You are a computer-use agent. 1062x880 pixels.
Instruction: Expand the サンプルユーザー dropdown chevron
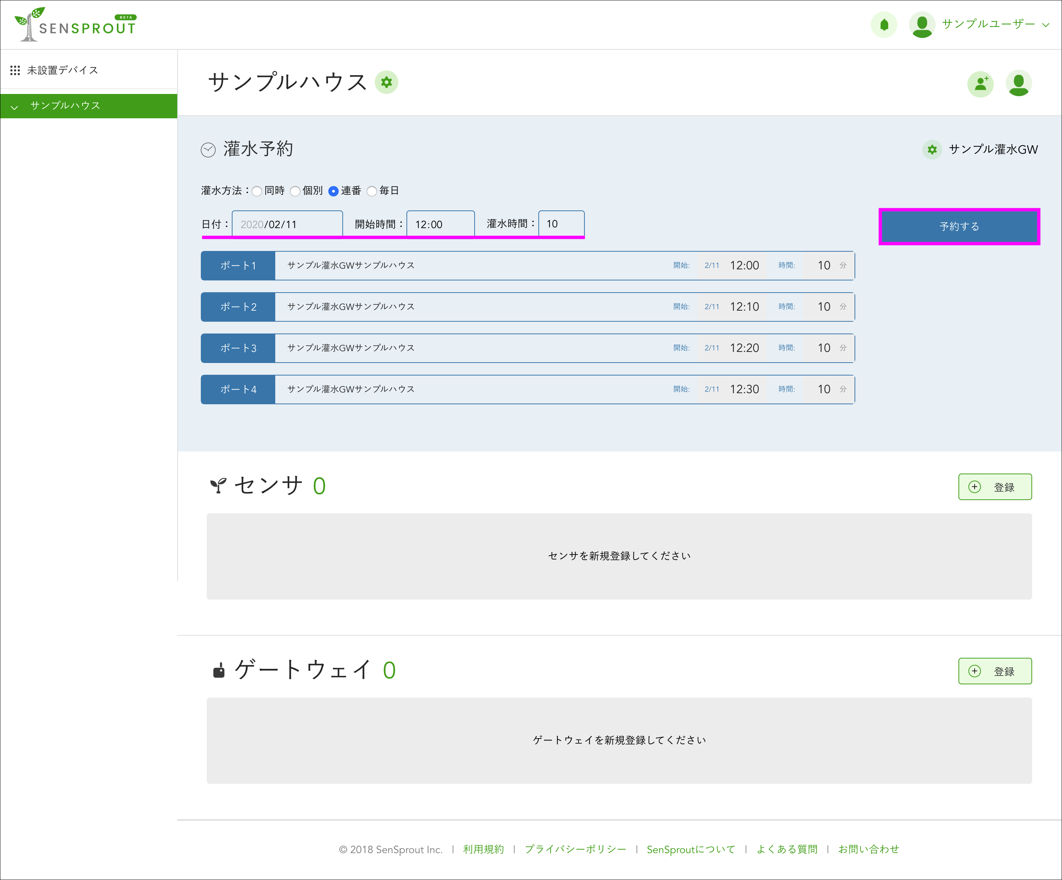[x=1046, y=25]
